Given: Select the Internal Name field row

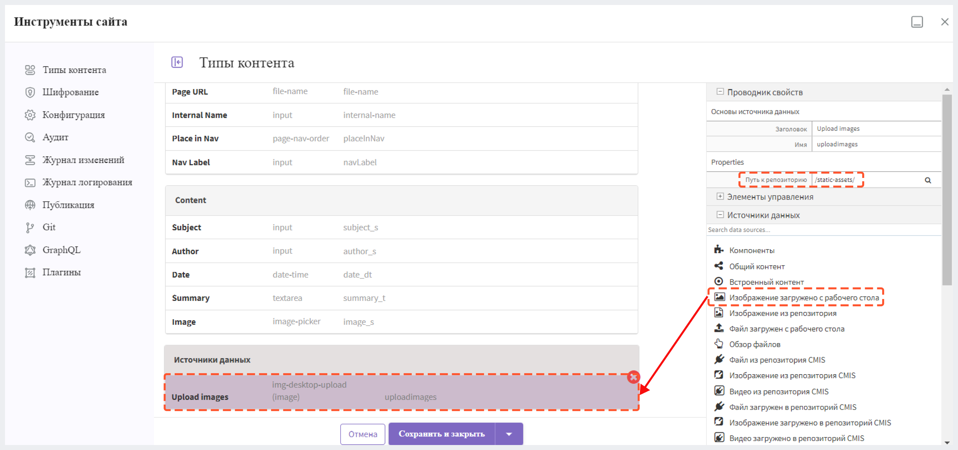Looking at the screenshot, I should (401, 115).
